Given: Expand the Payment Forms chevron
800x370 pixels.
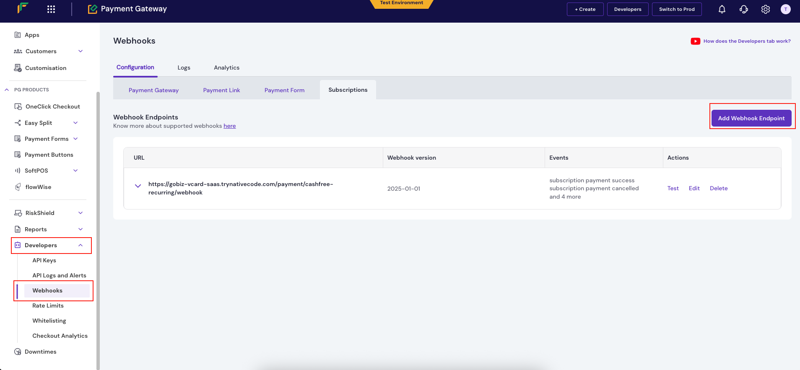Looking at the screenshot, I should point(75,139).
